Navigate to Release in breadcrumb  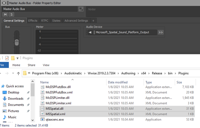click(x=157, y=73)
